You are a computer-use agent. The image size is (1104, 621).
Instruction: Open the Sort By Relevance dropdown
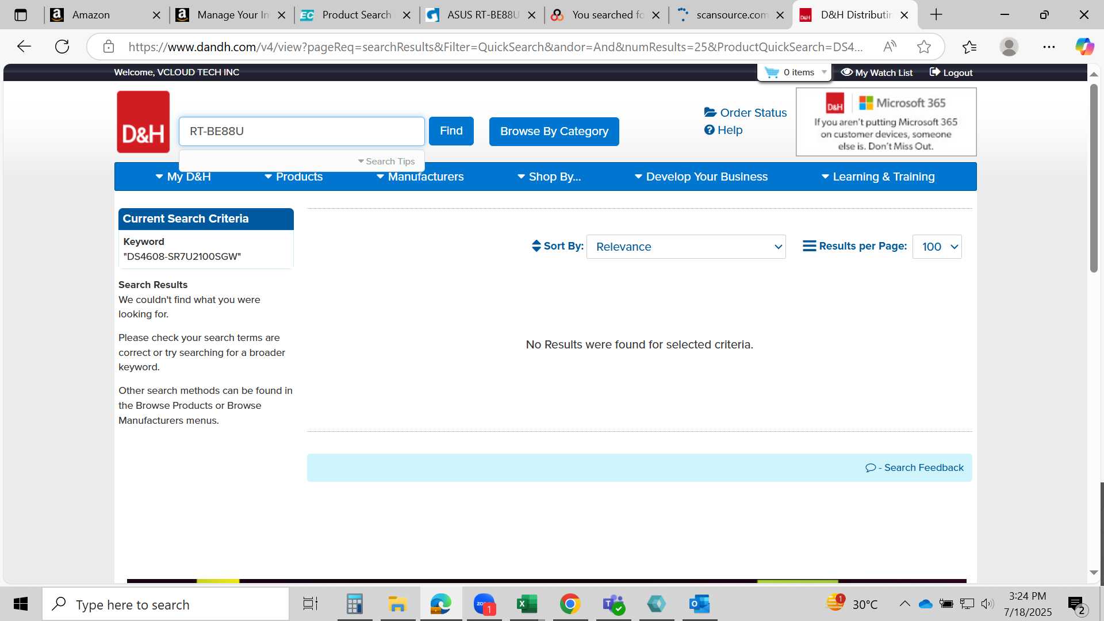(686, 247)
